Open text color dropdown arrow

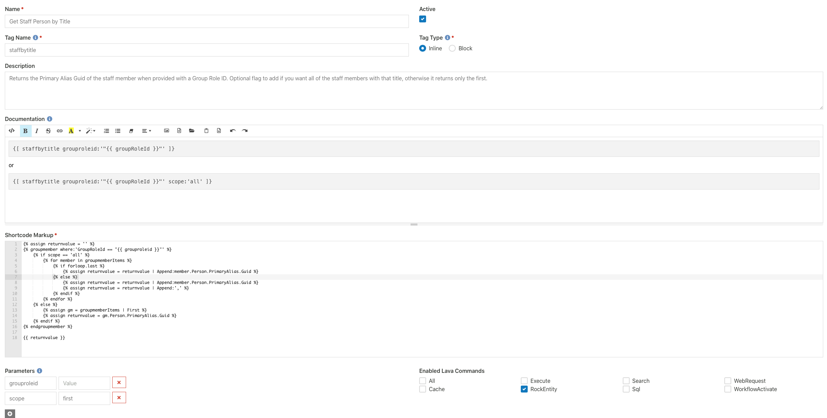pyautogui.click(x=80, y=131)
